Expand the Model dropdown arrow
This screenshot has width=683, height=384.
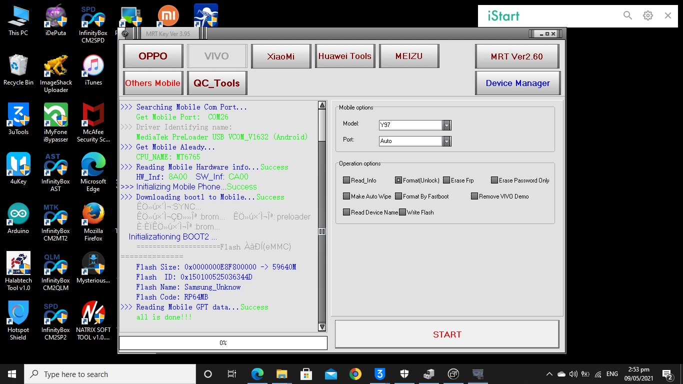pyautogui.click(x=446, y=125)
